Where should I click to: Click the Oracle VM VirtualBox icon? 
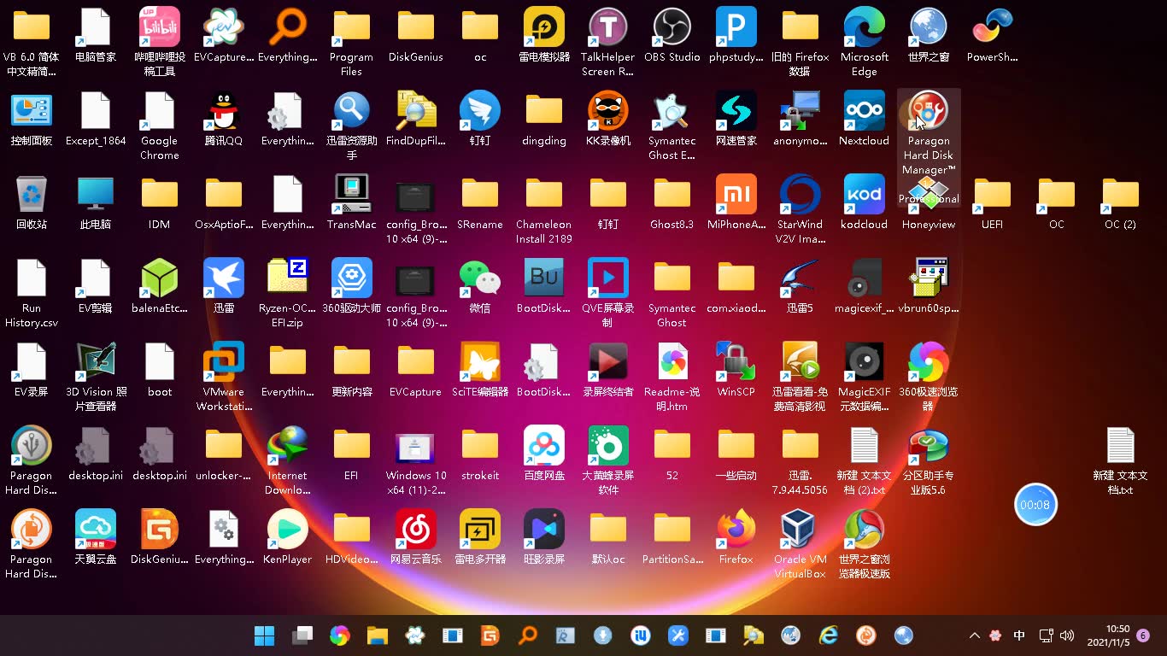click(800, 545)
